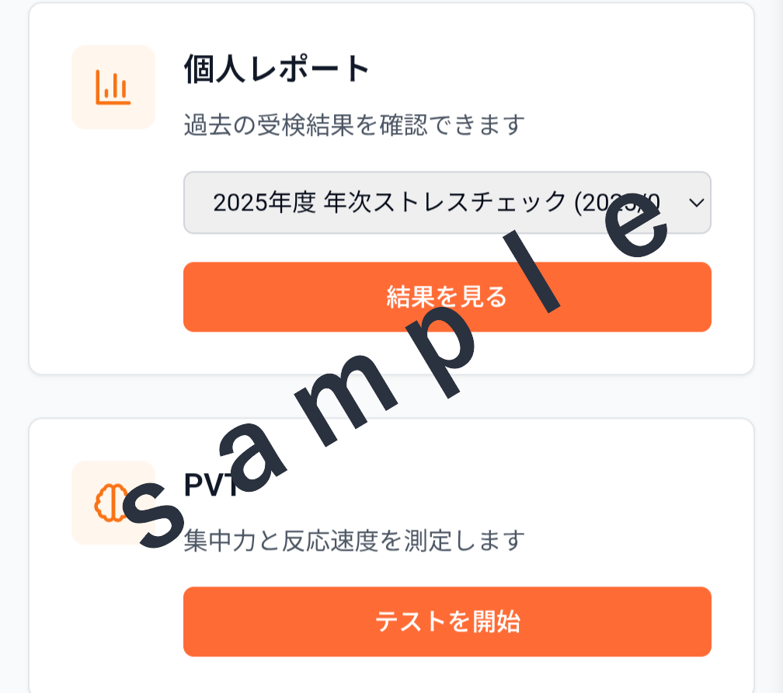Click the 結果を見る label text

tap(447, 297)
